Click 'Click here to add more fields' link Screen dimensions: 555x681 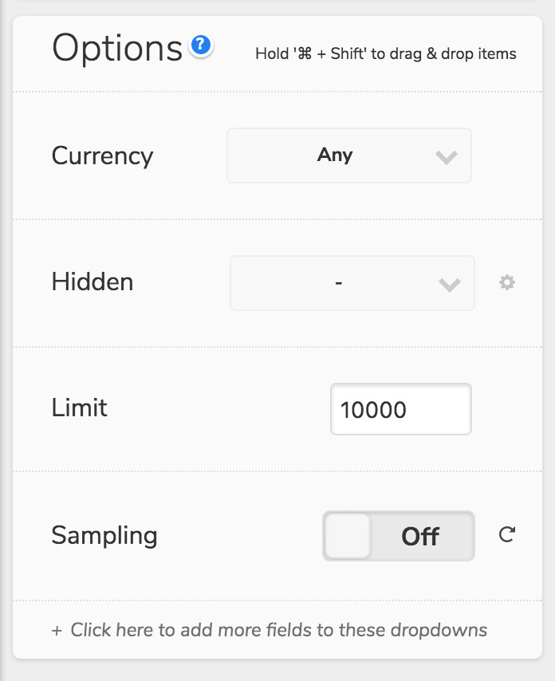coord(279,630)
